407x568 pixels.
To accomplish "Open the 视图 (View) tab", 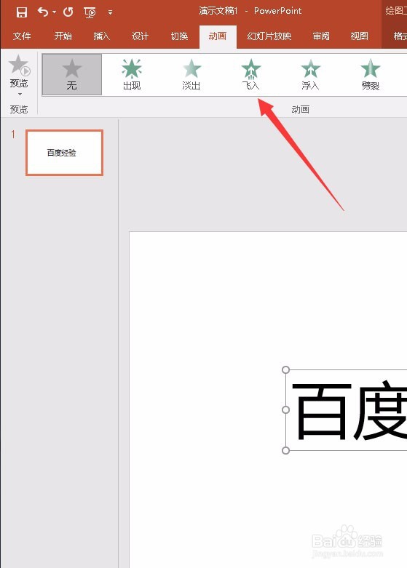I will (x=360, y=36).
